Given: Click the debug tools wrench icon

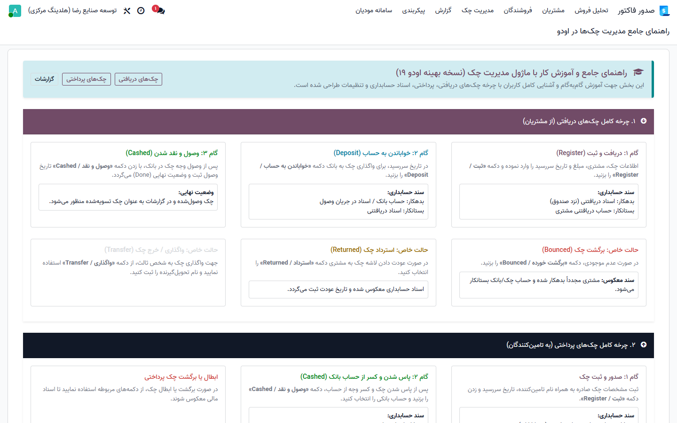Looking at the screenshot, I should tap(127, 11).
